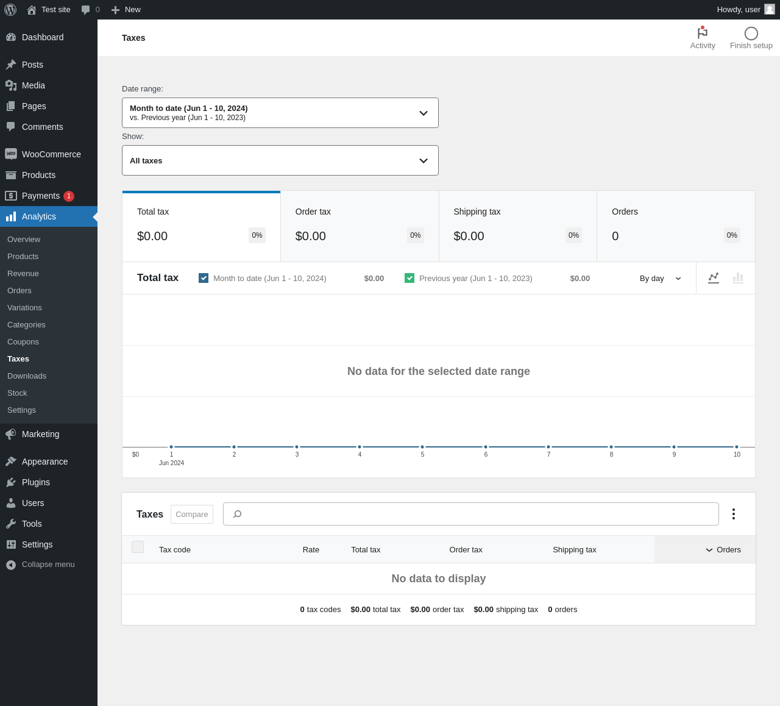
Task: Open Revenue in the Analytics submenu
Action: pyautogui.click(x=23, y=274)
